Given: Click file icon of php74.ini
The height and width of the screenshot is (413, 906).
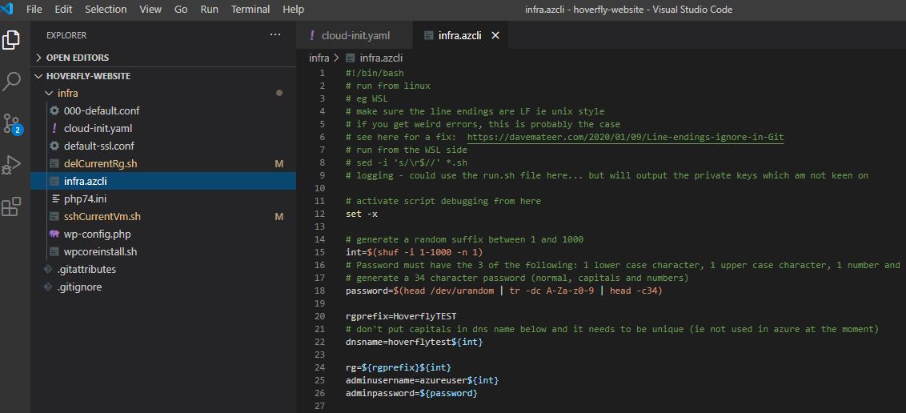Looking at the screenshot, I should [x=55, y=198].
